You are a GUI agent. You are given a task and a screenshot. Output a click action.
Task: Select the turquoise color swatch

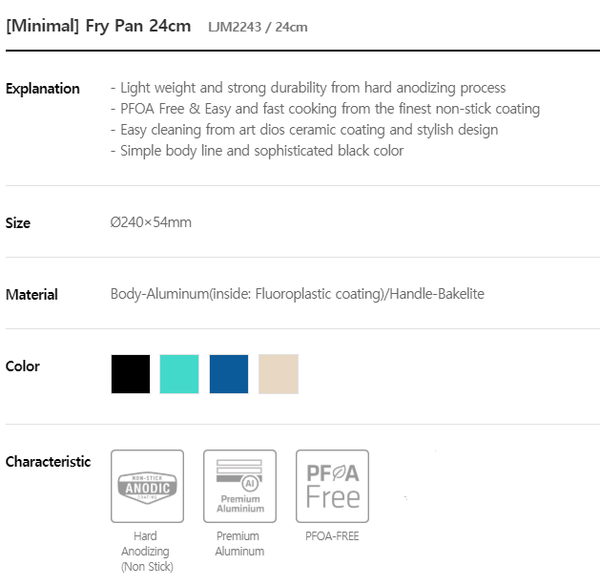[179, 374]
